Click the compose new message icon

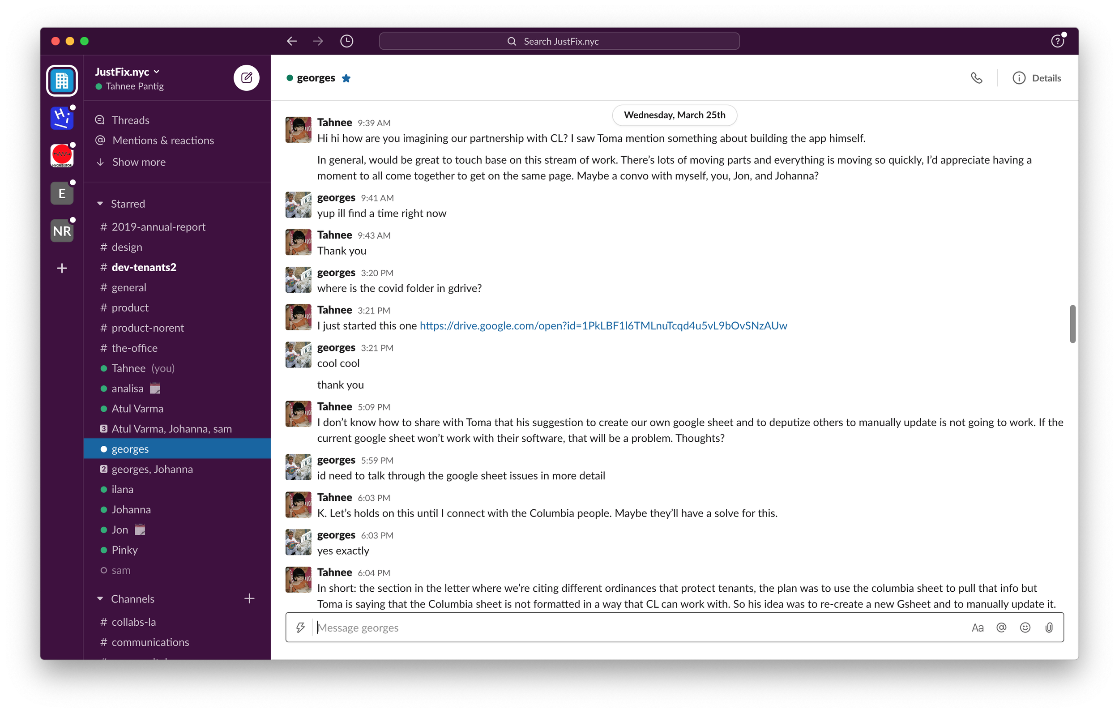(246, 77)
